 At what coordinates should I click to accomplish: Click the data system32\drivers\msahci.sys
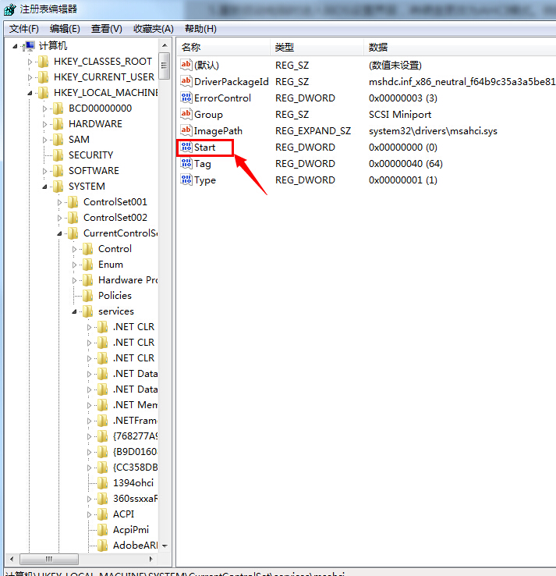(433, 131)
